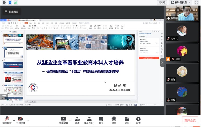Click the 锁定画面 pin button
Image resolution: width=201 pixels, height=127 pixels.
[x=12, y=12]
